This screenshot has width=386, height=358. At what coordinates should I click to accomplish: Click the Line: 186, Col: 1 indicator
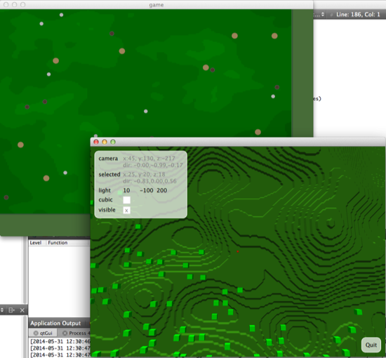tap(358, 15)
